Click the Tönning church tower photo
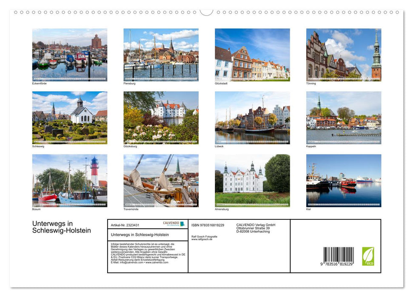 [x=344, y=55]
